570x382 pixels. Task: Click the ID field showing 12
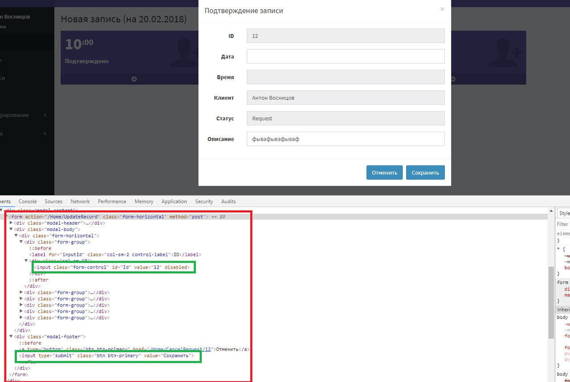(x=346, y=36)
